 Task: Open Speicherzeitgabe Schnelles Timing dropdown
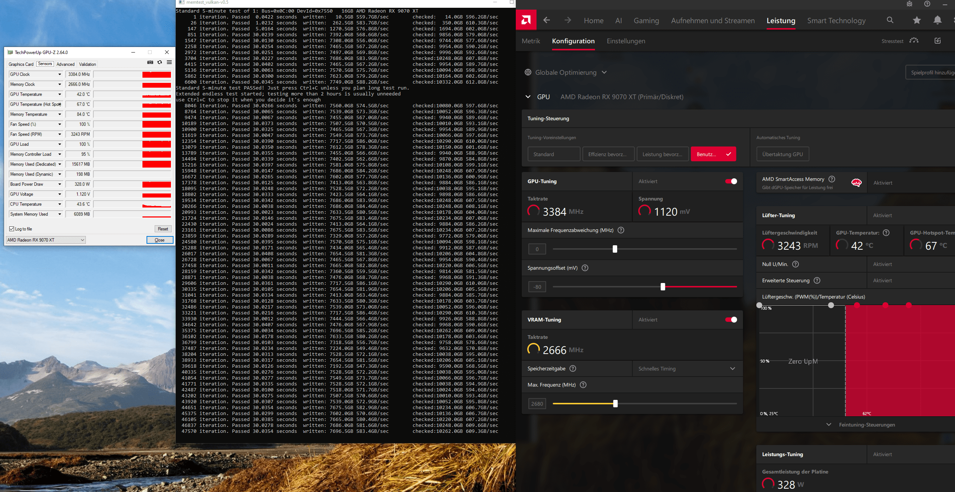pos(687,368)
